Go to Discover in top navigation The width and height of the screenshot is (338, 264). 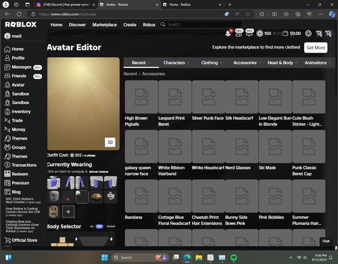[77, 24]
